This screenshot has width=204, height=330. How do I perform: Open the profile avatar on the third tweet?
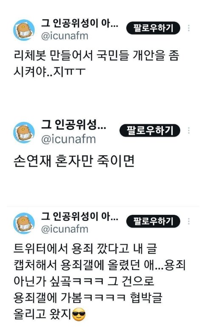point(24,223)
